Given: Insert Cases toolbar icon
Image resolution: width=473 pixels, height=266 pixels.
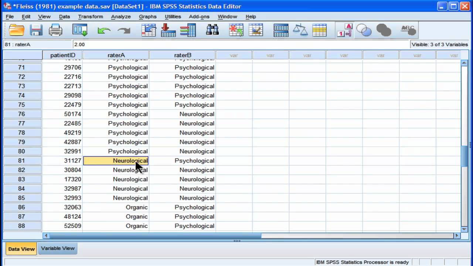Looking at the screenshot, I should (236, 30).
